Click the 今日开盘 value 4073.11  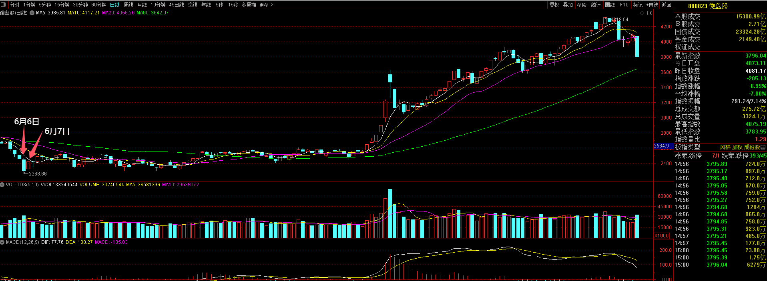pyautogui.click(x=755, y=64)
